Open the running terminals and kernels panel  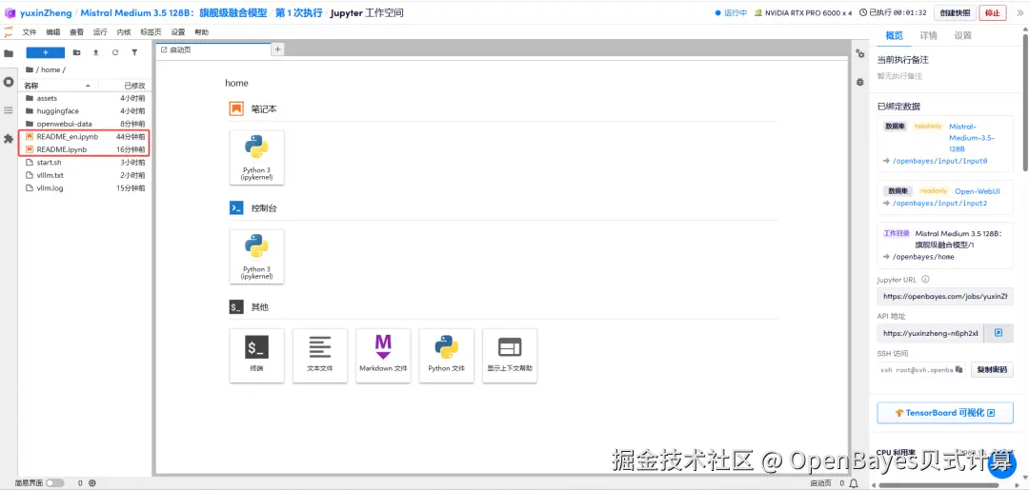9,82
